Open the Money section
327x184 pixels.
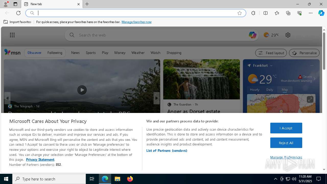(120, 53)
